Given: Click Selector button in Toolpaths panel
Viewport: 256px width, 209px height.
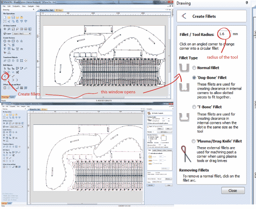Looking at the screenshot, I should 168,179.
